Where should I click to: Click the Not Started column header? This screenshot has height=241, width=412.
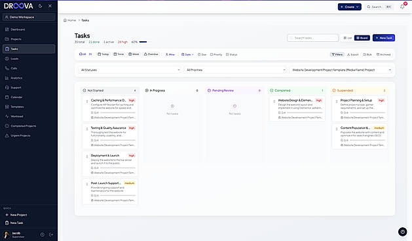tap(110, 90)
